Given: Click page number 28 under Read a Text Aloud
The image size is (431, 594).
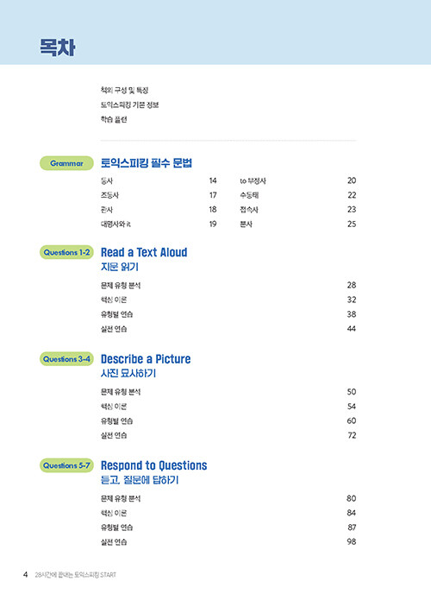Looking at the screenshot, I should point(352,285).
